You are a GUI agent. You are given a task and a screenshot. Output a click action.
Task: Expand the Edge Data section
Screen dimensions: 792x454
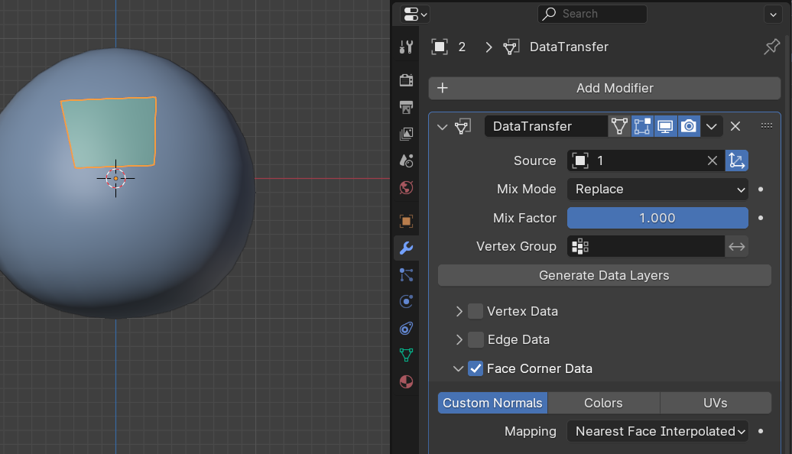[x=459, y=340]
